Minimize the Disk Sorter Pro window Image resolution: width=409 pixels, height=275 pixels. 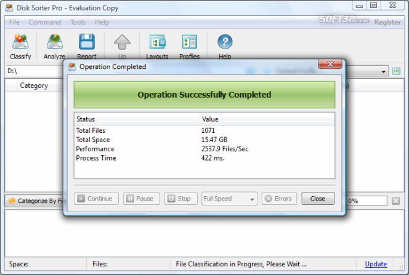pyautogui.click(x=359, y=6)
